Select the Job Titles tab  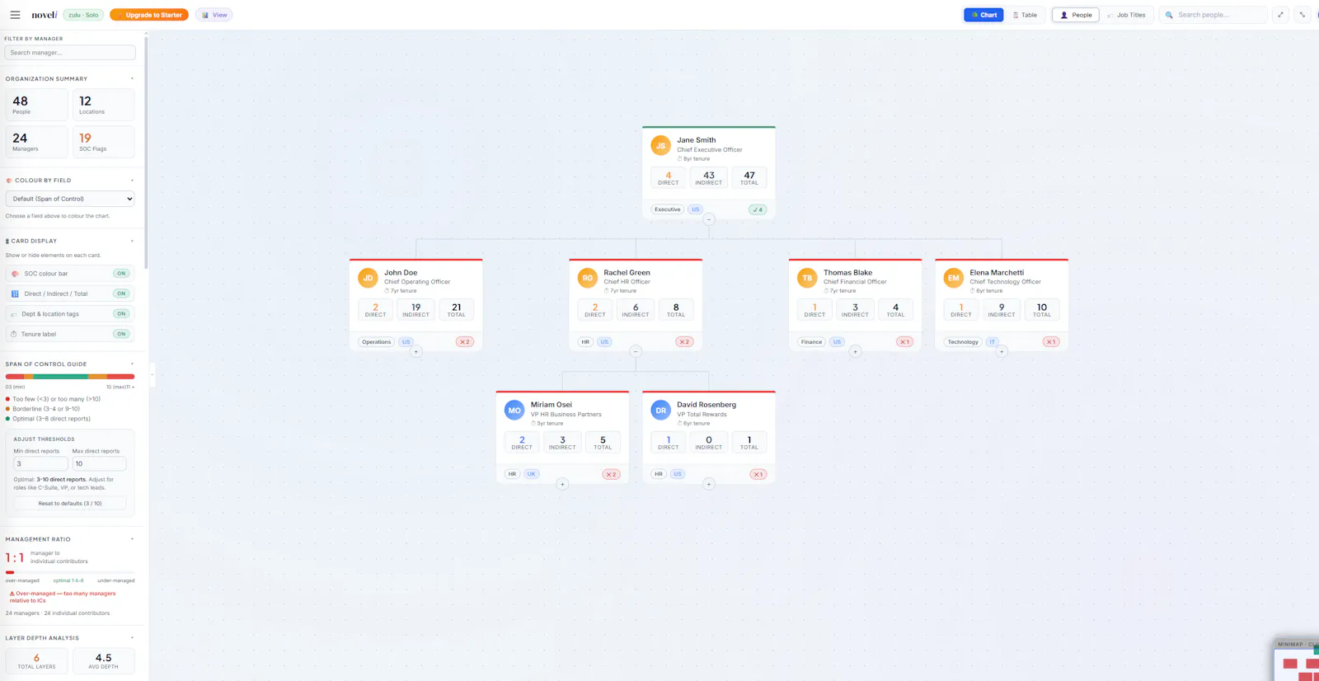[1127, 15]
